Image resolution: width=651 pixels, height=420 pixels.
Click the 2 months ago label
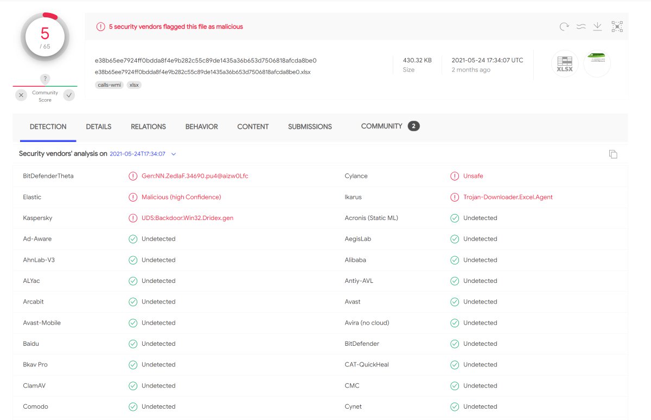(471, 70)
